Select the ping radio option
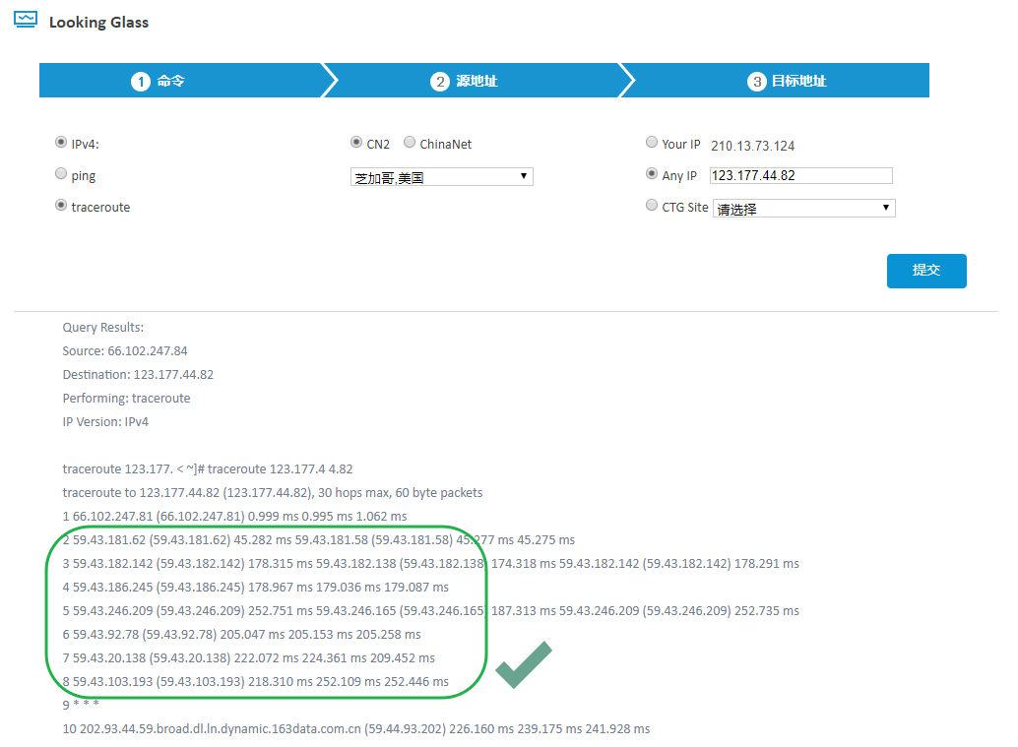Screen dimensions: 1018x747 pos(61,174)
